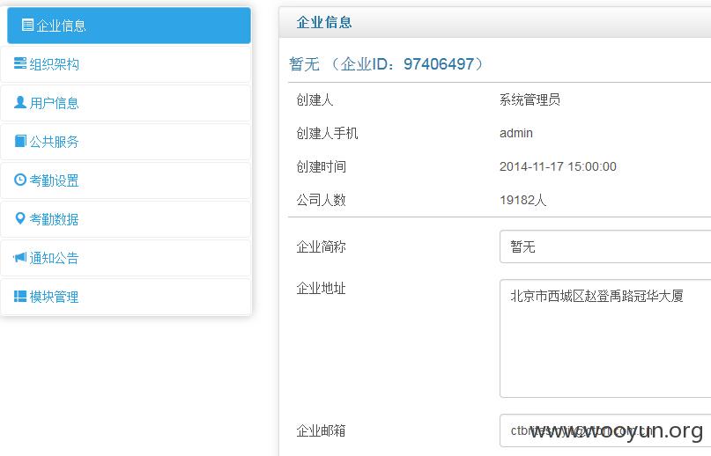Click the 企业简称 label
711x456 pixels.
tap(321, 246)
